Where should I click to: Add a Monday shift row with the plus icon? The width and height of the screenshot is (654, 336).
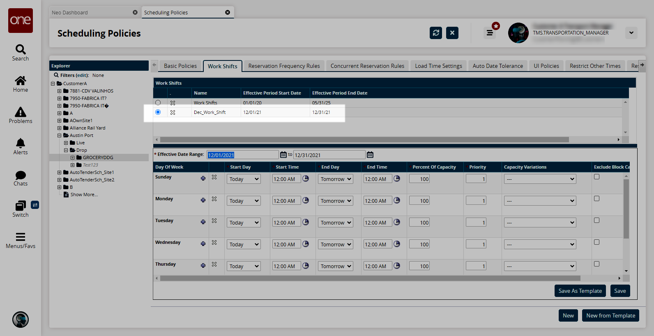pos(203,200)
